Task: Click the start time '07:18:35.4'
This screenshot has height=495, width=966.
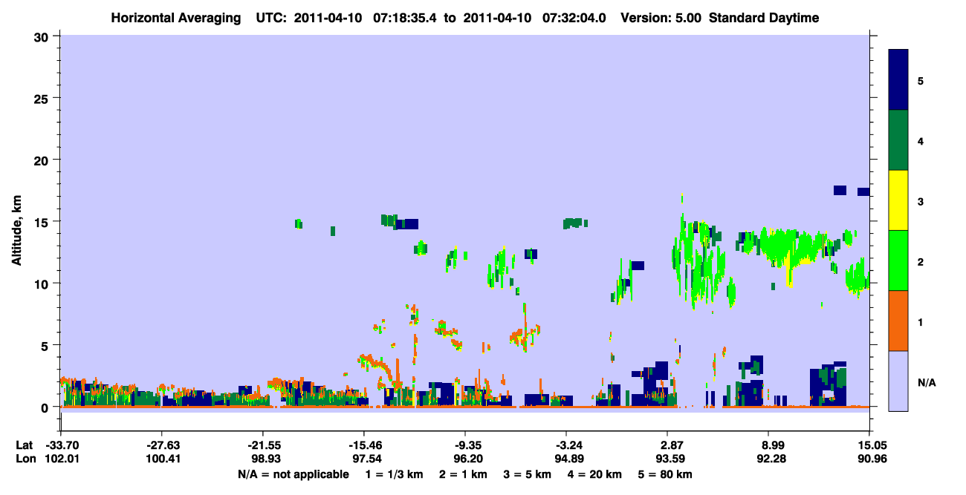Action: pyautogui.click(x=406, y=18)
